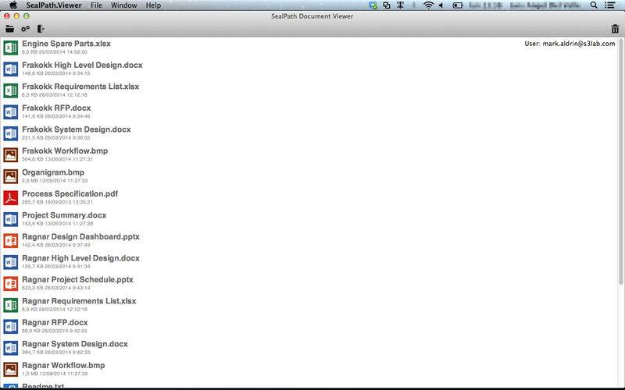Select Frakokk Workflow.bmp file name
This screenshot has width=625, height=390.
click(65, 151)
